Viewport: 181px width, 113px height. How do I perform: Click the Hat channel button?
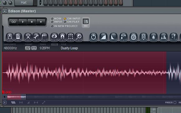(x=24, y=3)
